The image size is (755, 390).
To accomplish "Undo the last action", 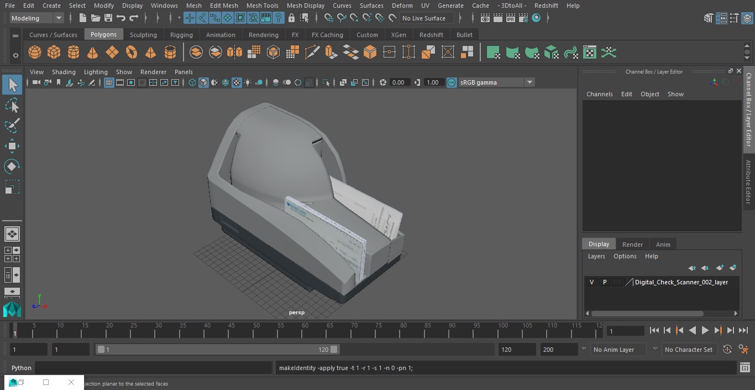I will (121, 18).
